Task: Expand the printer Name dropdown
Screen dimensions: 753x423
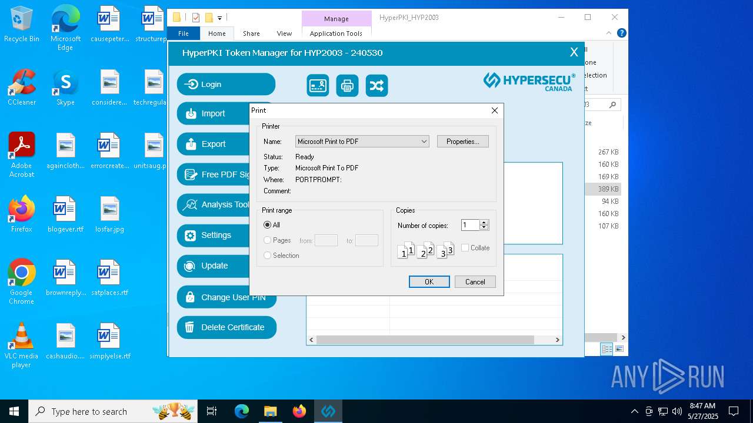Action: coord(362,142)
